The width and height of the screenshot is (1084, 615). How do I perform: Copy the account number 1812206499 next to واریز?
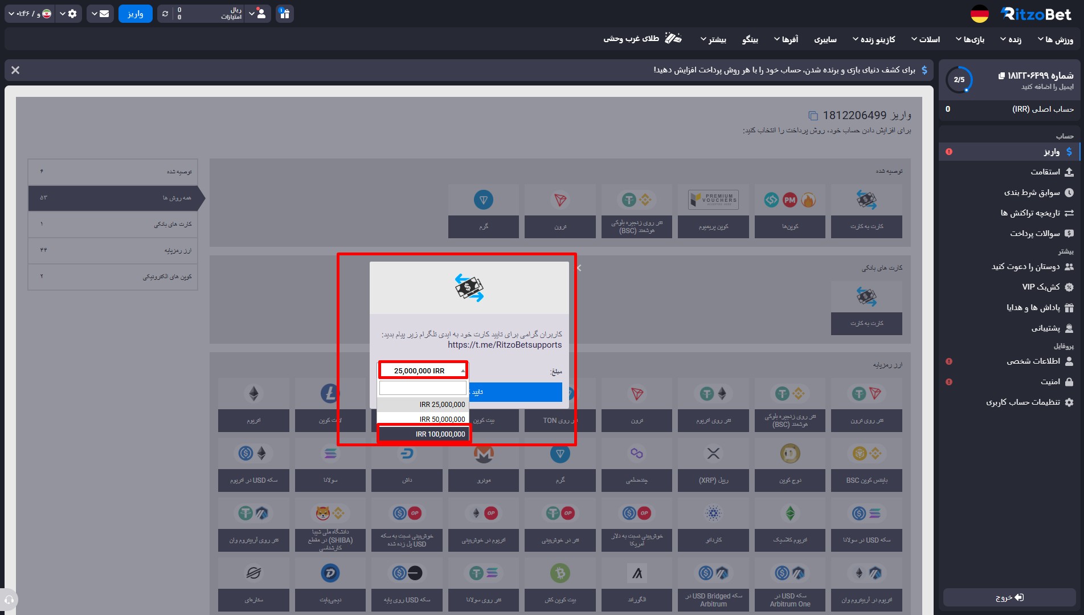813,116
